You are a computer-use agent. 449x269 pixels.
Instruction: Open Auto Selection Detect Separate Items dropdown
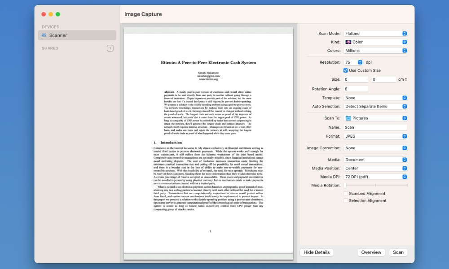(375, 106)
